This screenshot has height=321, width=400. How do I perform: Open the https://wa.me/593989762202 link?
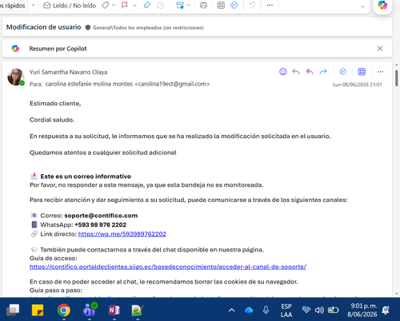point(122,234)
